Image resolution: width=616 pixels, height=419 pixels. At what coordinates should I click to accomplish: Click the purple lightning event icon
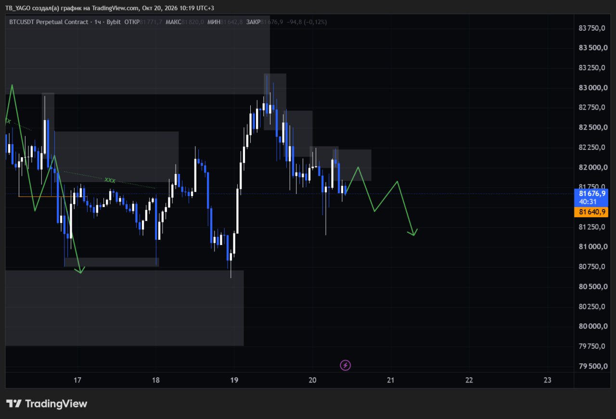pos(346,365)
